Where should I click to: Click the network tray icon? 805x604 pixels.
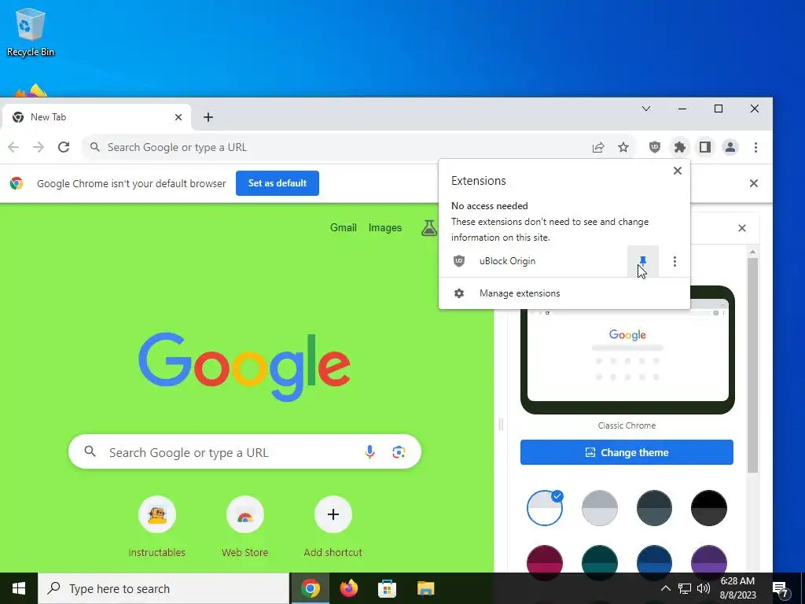click(x=685, y=588)
